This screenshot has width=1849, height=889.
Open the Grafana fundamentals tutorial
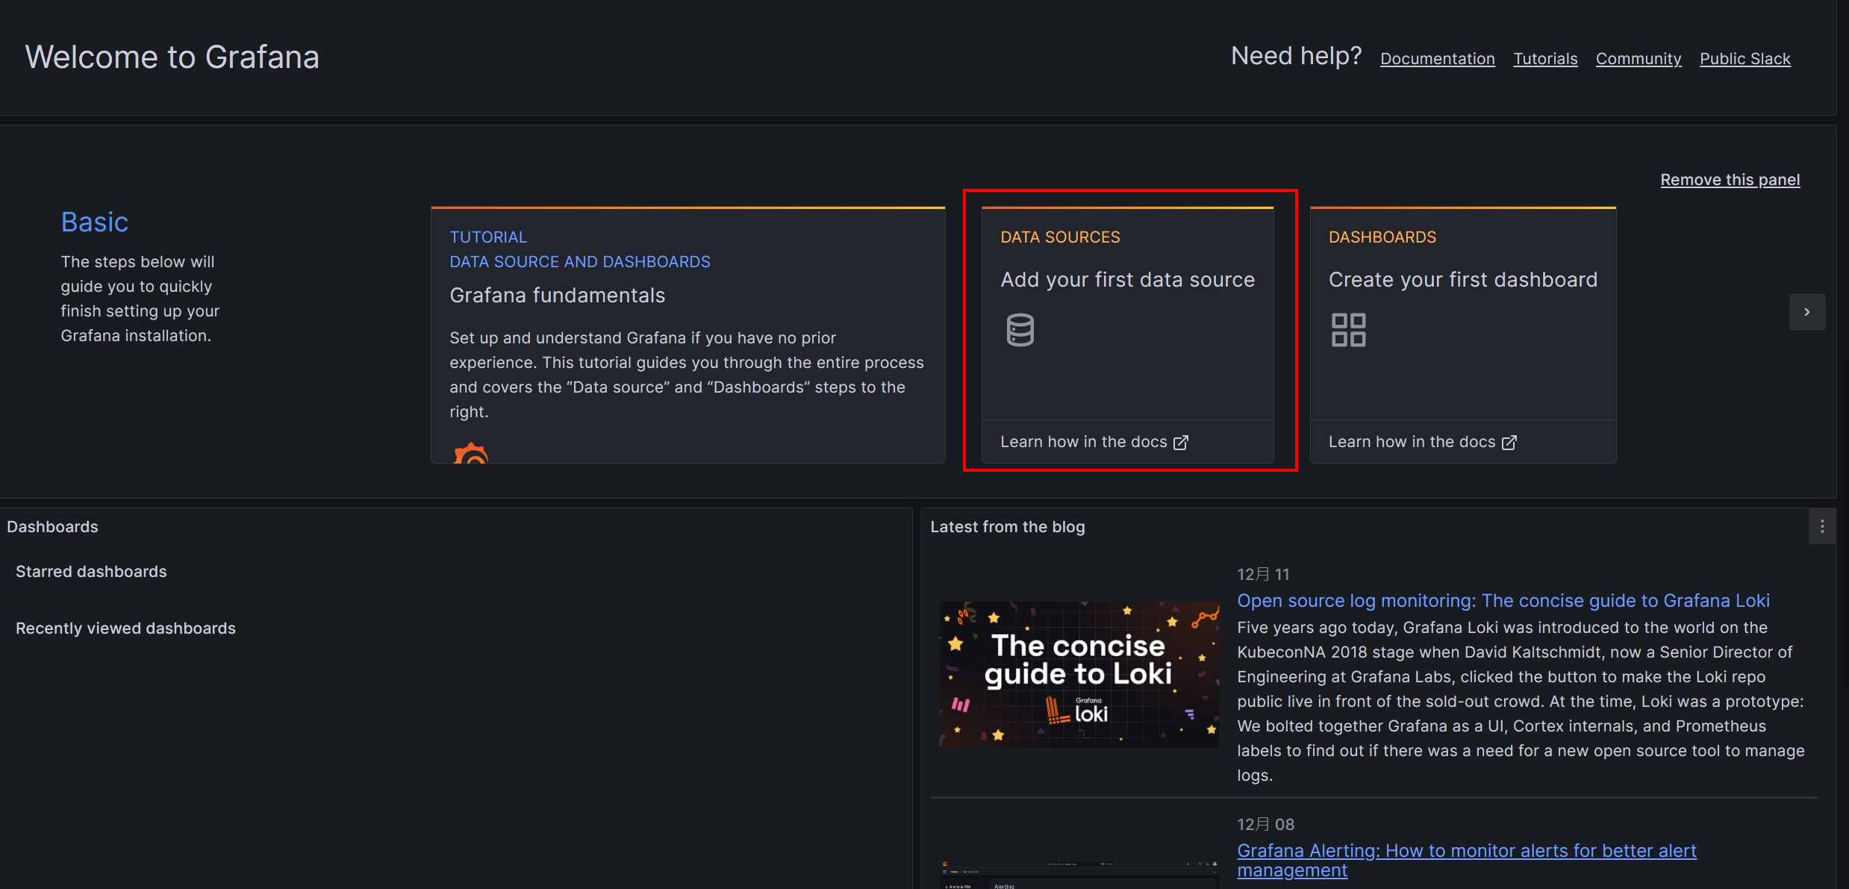click(557, 295)
